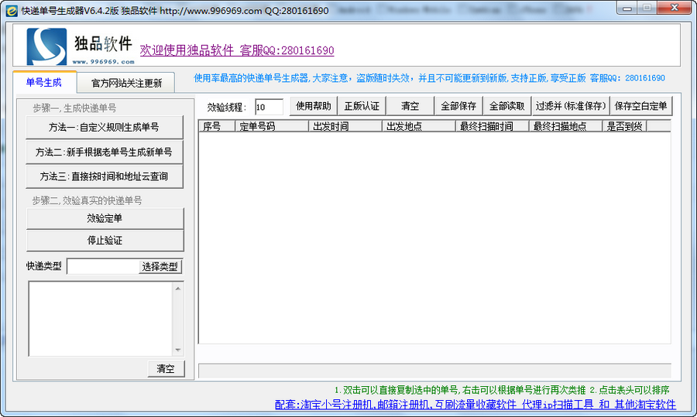Image resolution: width=697 pixels, height=417 pixels.
Task: Open the 选择类型 selector
Action: tap(160, 266)
